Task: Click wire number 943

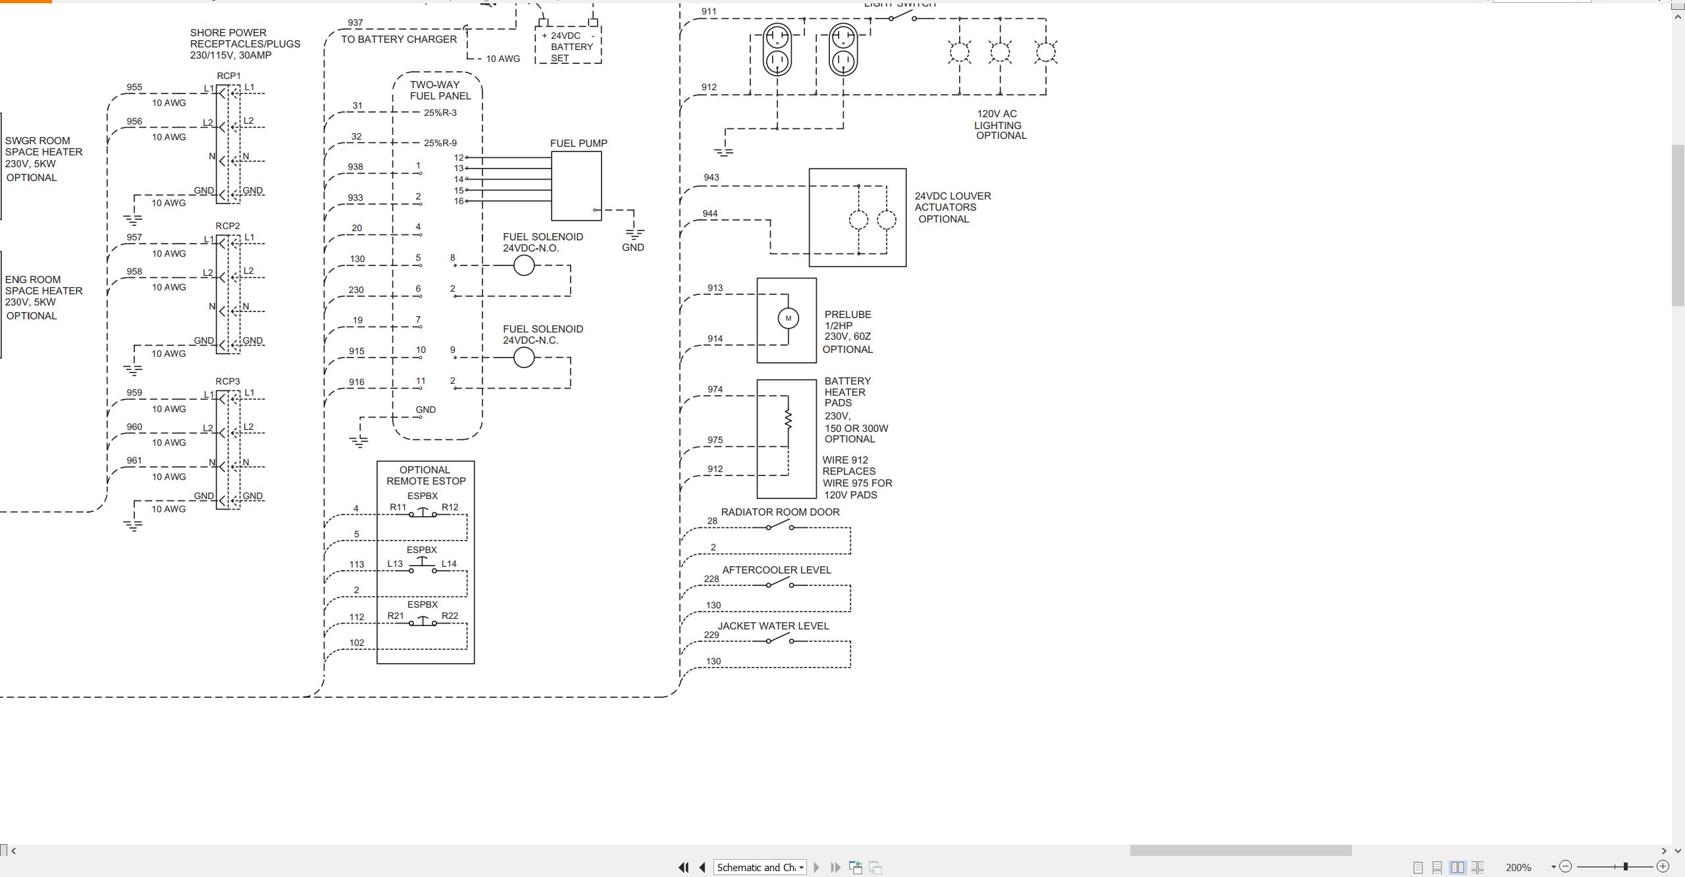Action: (x=712, y=177)
